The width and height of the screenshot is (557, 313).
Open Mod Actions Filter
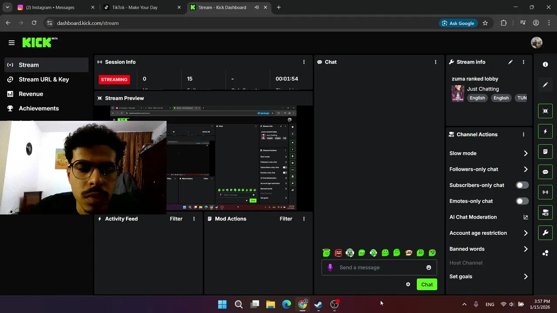286,219
